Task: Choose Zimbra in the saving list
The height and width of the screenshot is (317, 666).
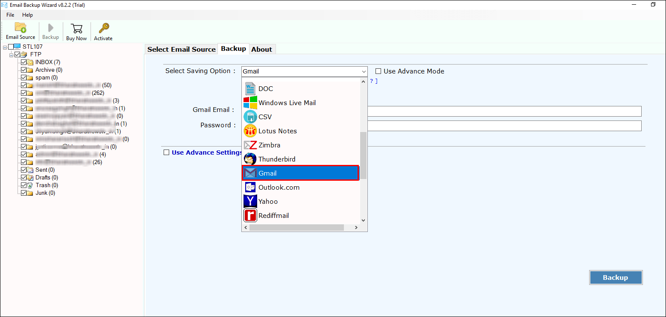Action: coord(301,145)
